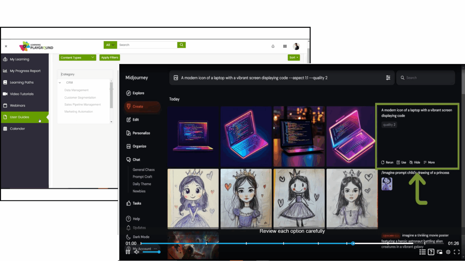Click the category list scroll-down arrow
This screenshot has width=465, height=261.
[x=111, y=122]
